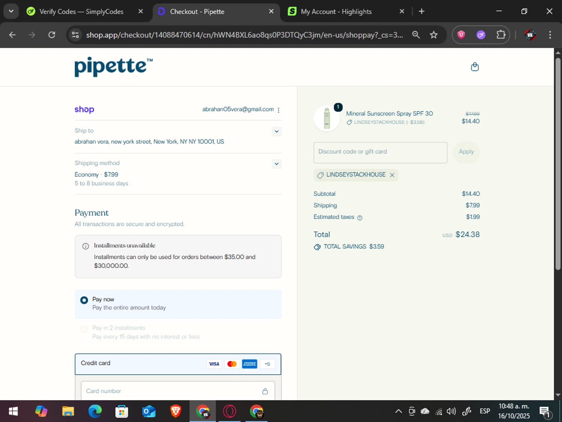Open Opera browser from the taskbar
The height and width of the screenshot is (422, 562).
[230, 411]
